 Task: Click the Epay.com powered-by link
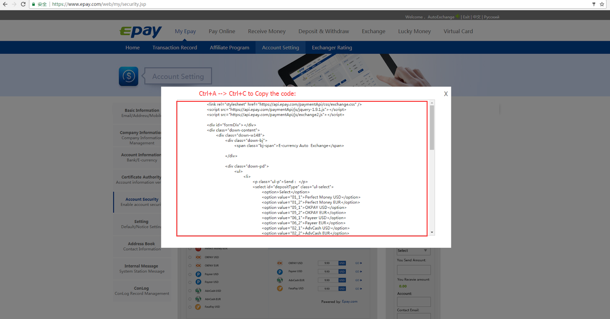click(x=350, y=301)
